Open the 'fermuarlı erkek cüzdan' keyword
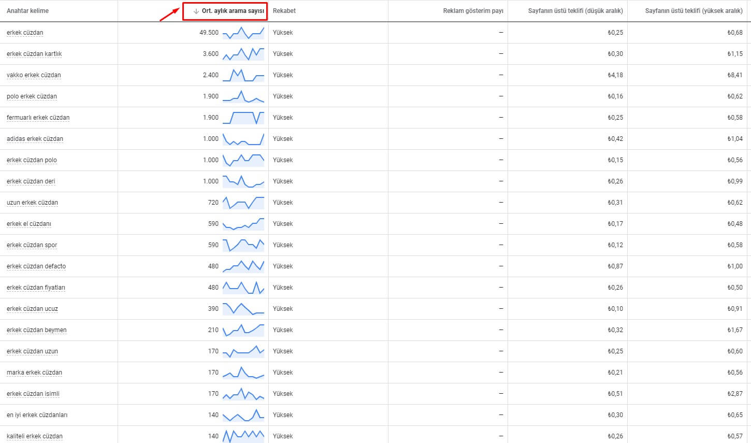This screenshot has height=443, width=751. (x=38, y=118)
